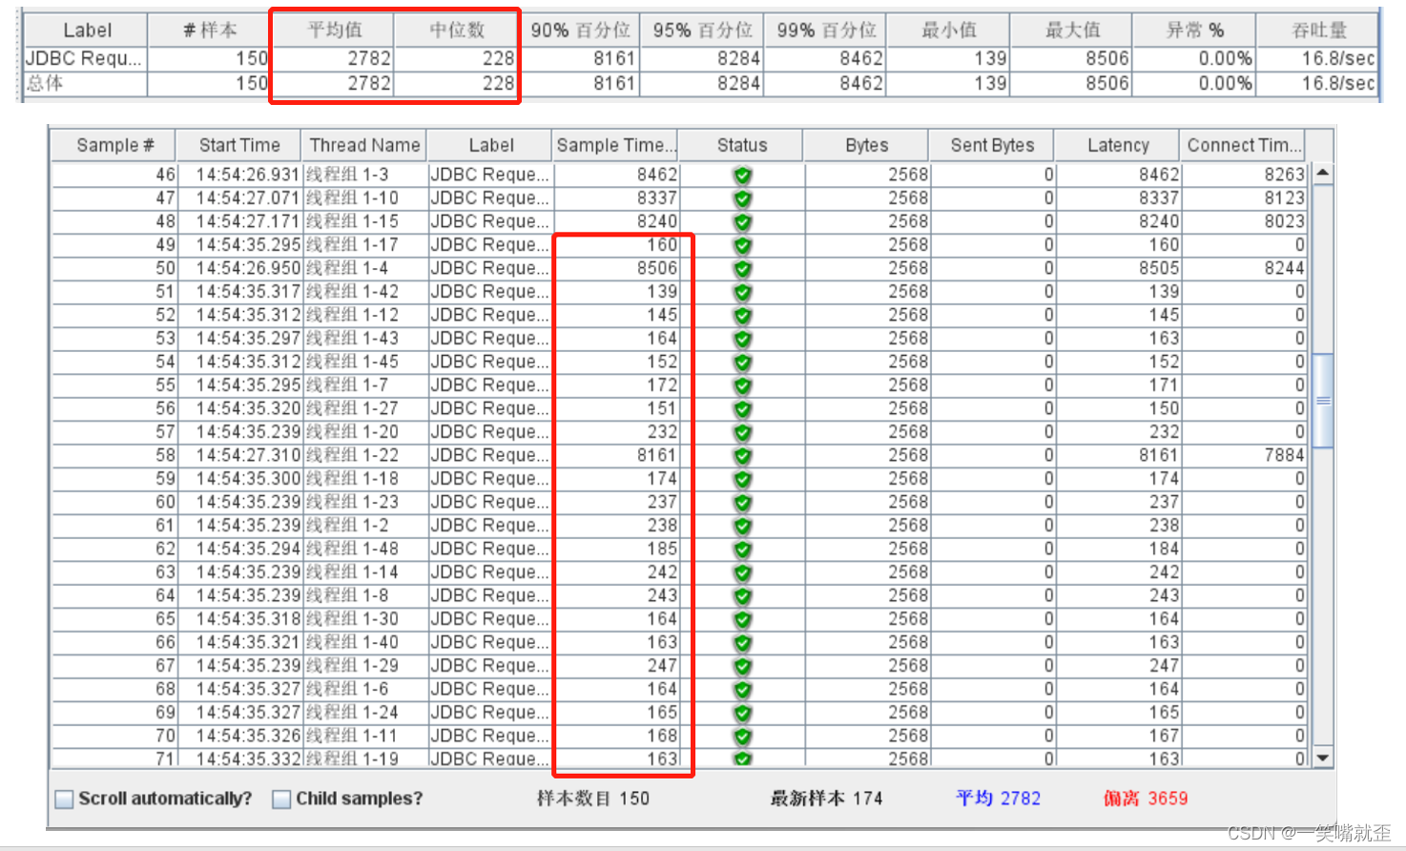This screenshot has height=851, width=1406.
Task: Click green status shield for sample 68
Action: pyautogui.click(x=743, y=690)
